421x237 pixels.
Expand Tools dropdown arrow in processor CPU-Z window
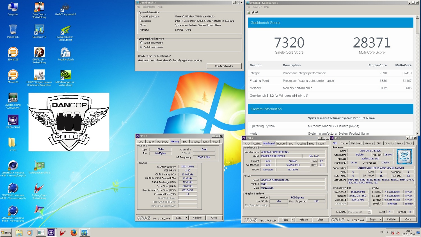point(380,219)
